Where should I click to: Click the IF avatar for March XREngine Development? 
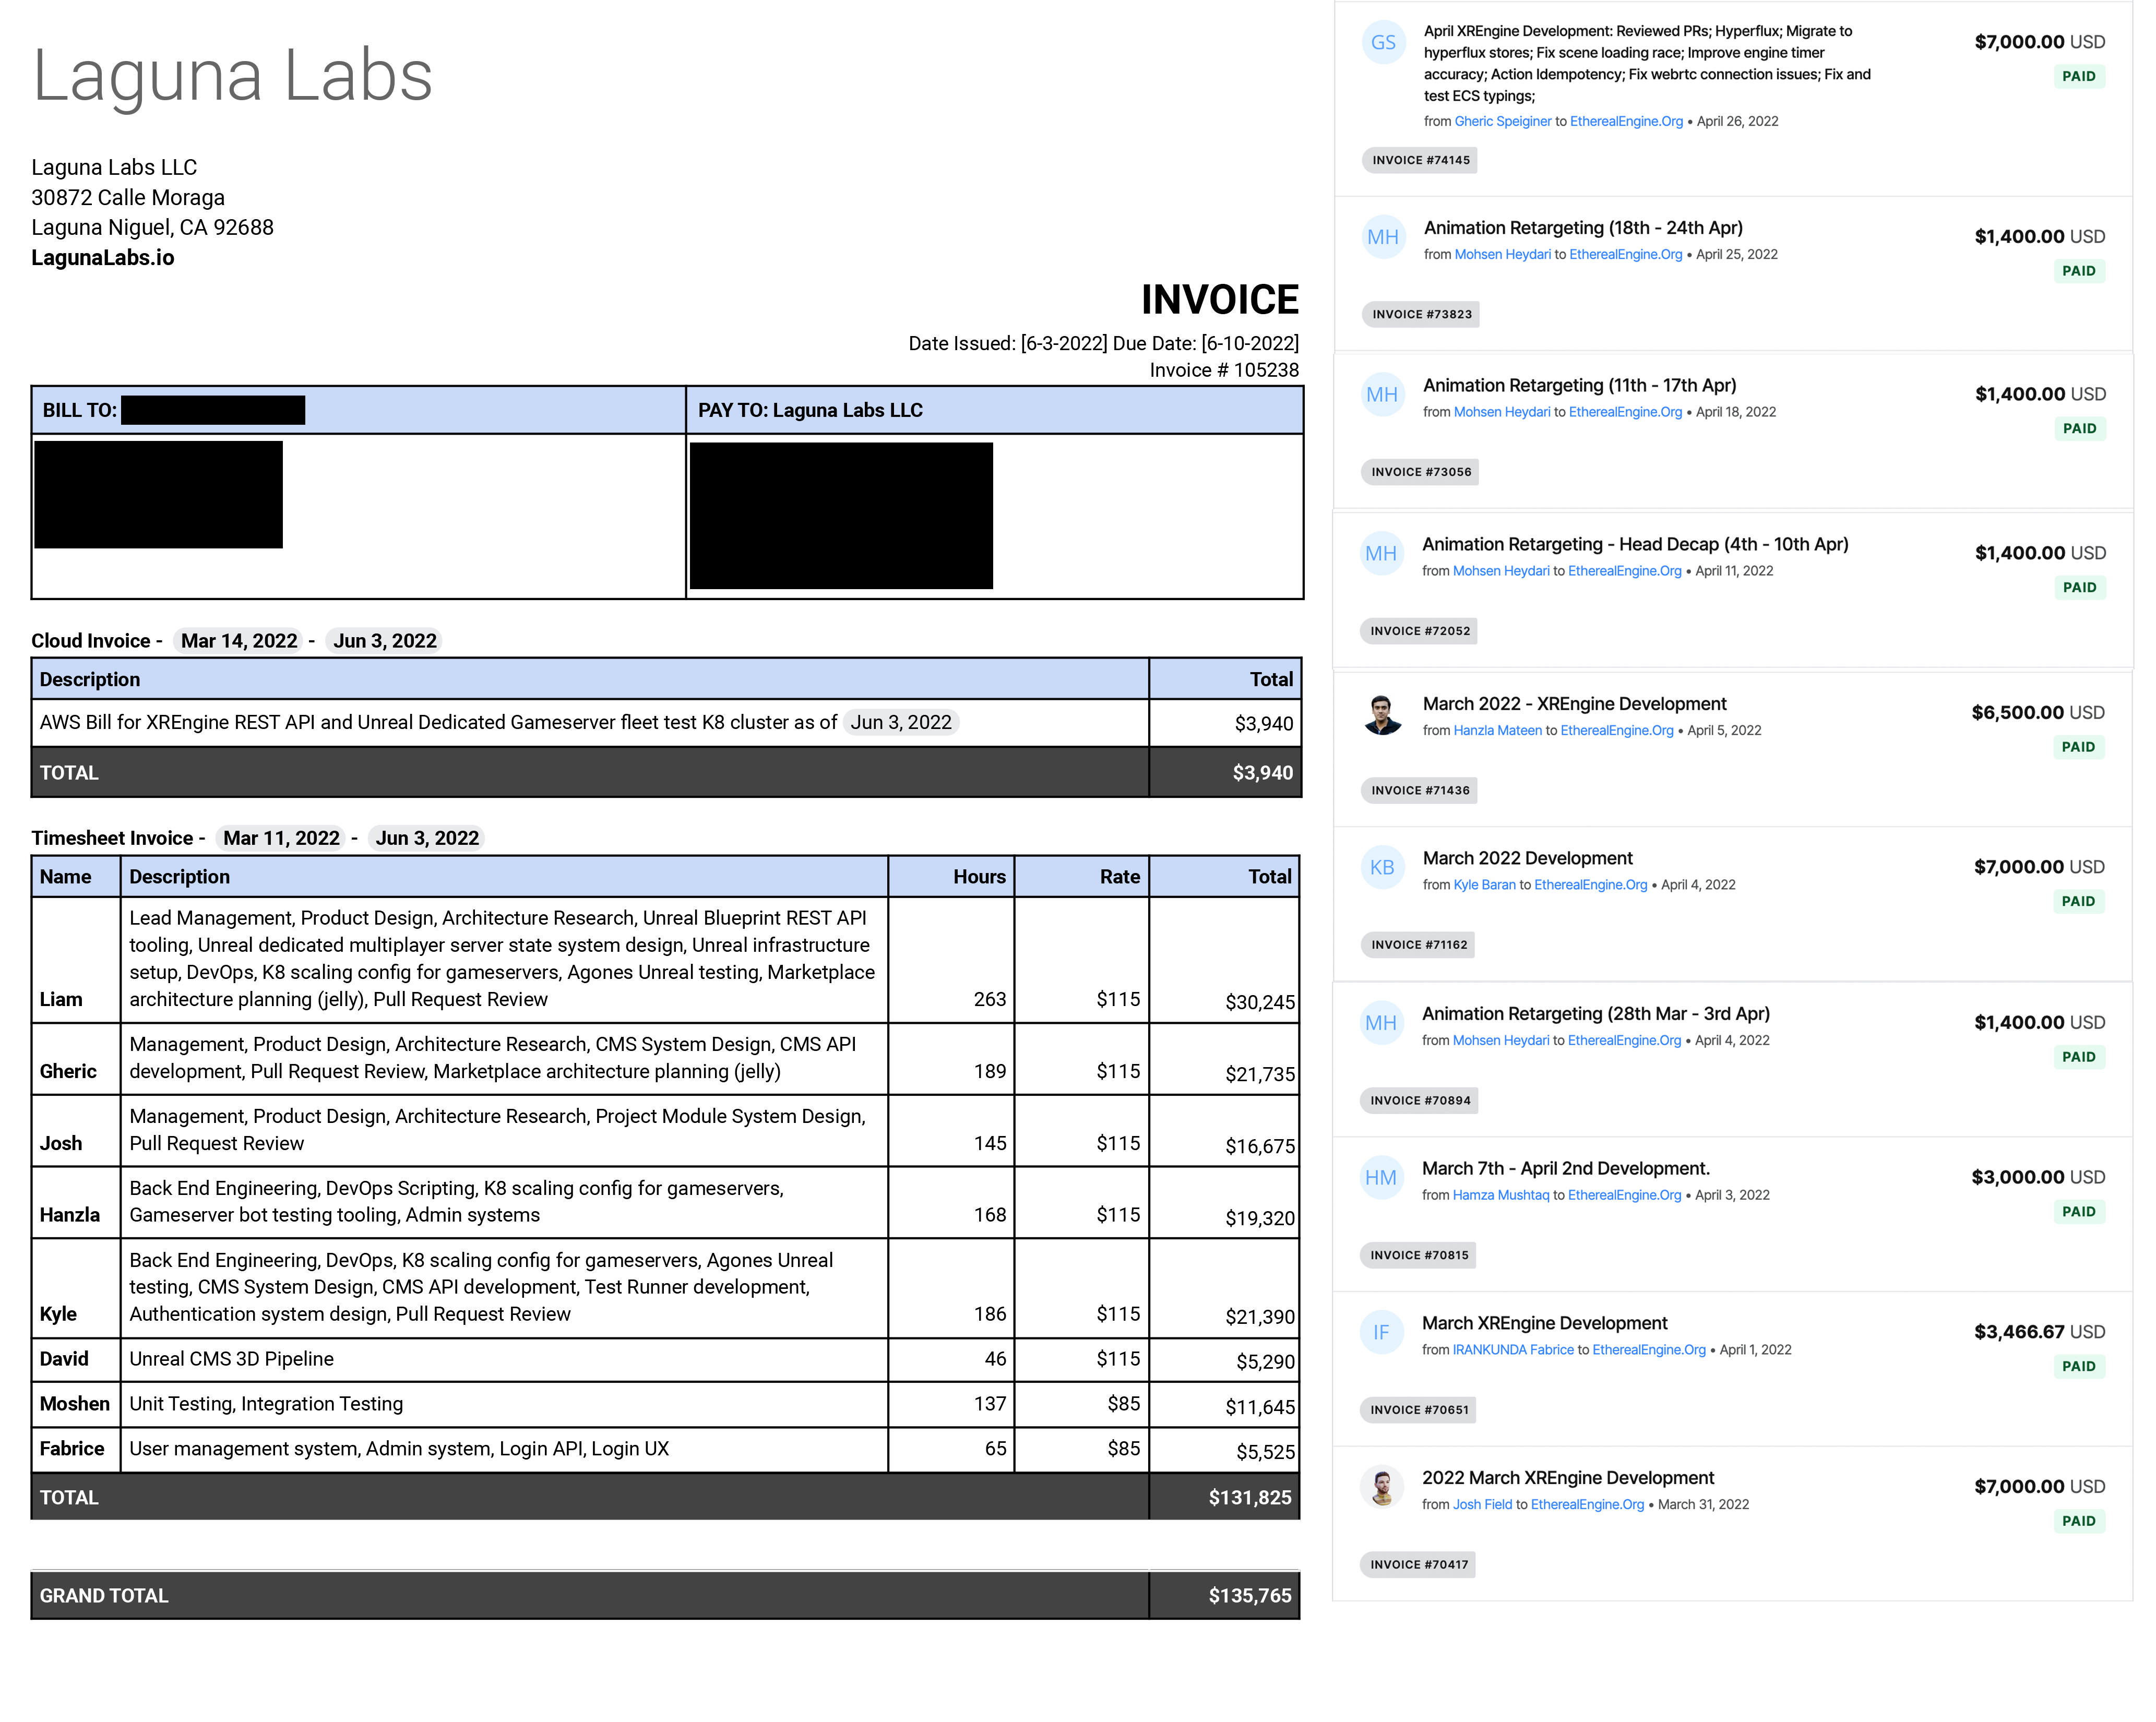(x=1381, y=1332)
